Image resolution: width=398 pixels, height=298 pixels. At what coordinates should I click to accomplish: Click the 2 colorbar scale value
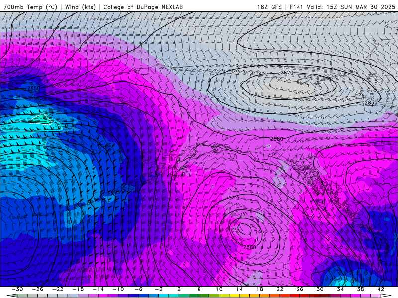pyautogui.click(x=179, y=289)
